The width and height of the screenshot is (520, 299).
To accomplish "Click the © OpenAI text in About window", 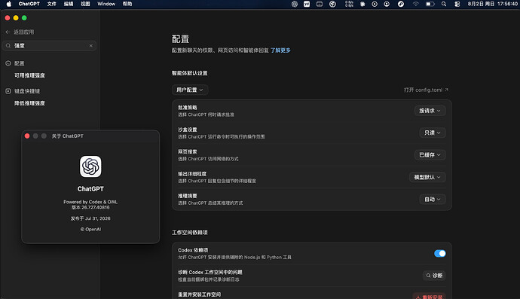I will (x=90, y=229).
